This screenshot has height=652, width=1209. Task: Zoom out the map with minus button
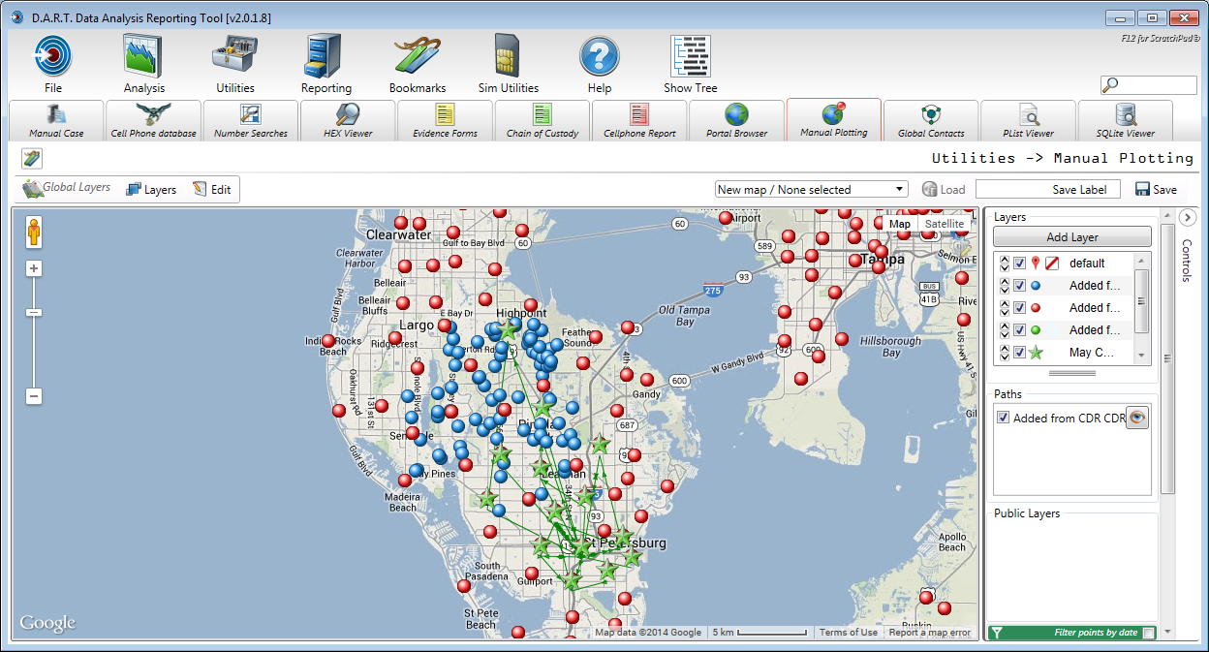[34, 395]
